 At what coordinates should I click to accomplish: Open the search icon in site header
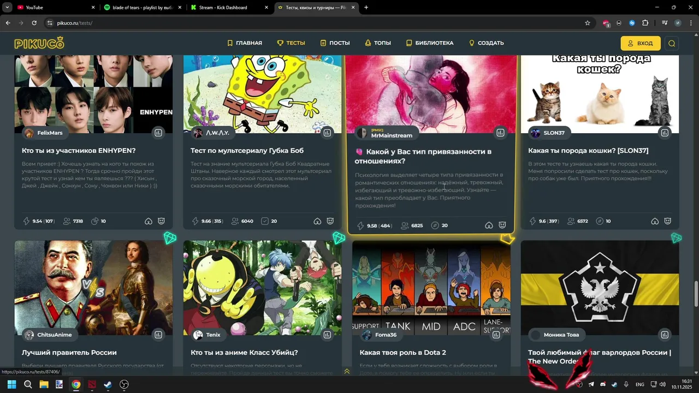(672, 43)
